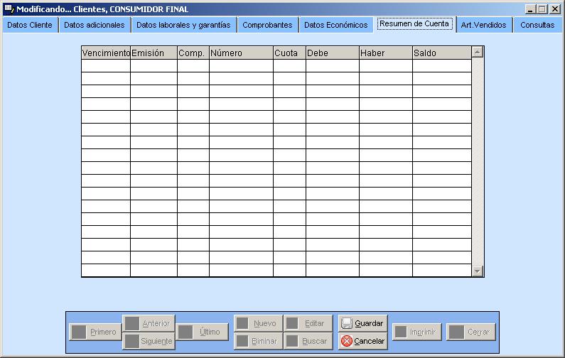Select the Resumen de Cuenta tab
The image size is (565, 358).
[414, 24]
